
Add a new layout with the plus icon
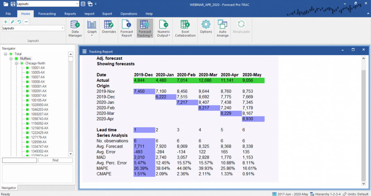(x=5, y=22)
